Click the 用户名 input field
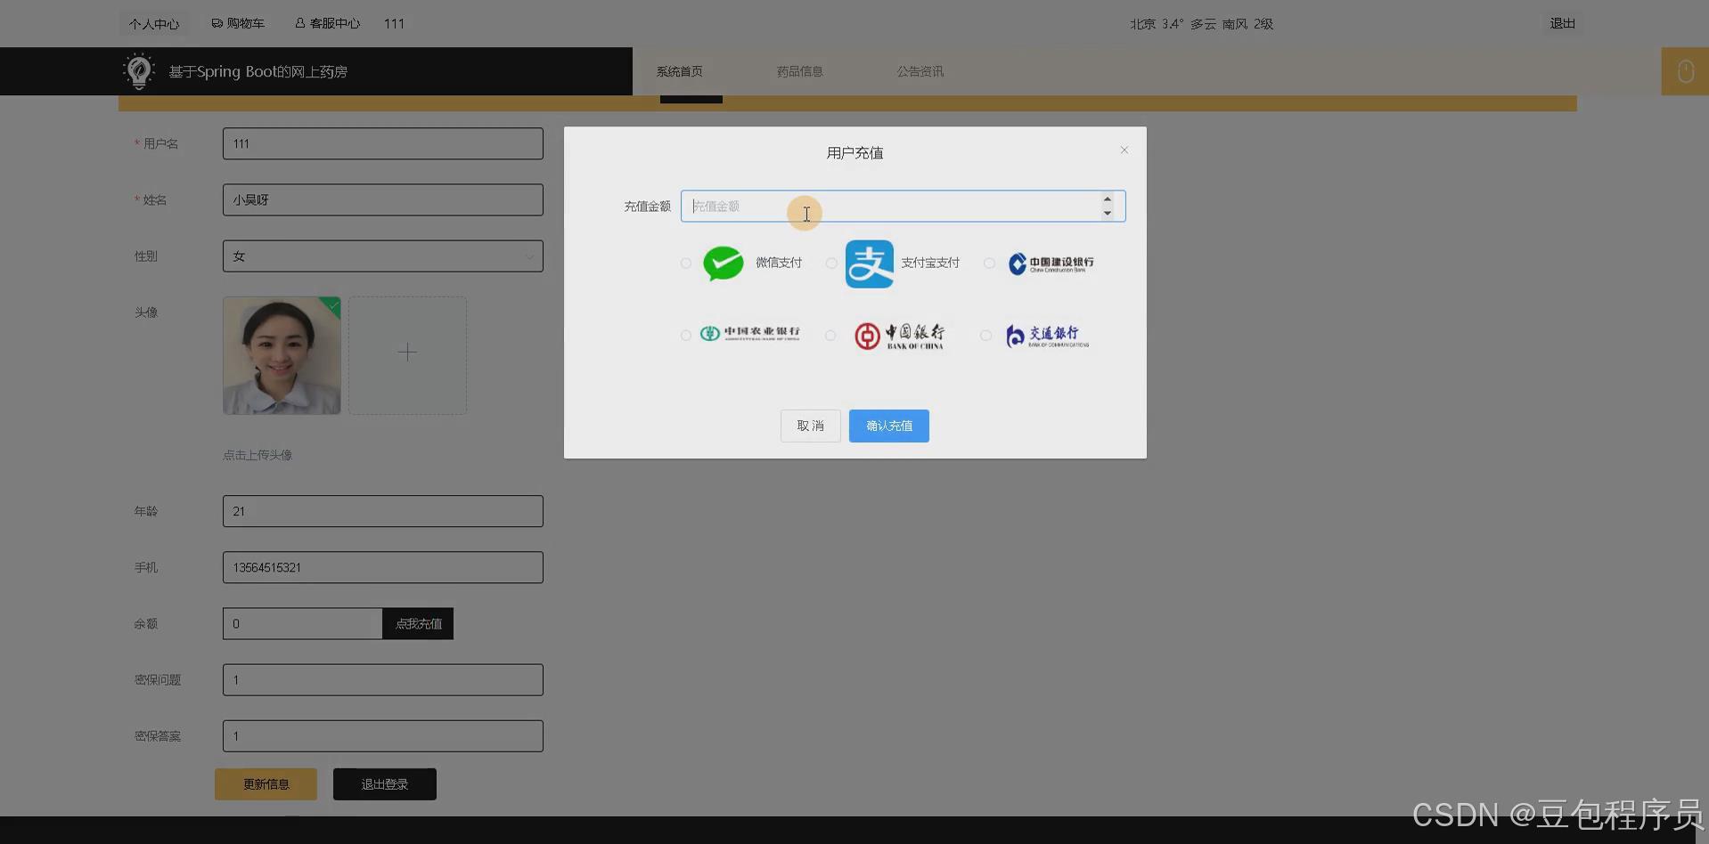The image size is (1709, 844). (x=383, y=143)
